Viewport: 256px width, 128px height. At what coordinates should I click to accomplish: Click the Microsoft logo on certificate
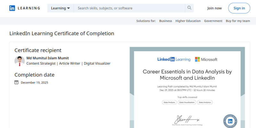(206, 60)
